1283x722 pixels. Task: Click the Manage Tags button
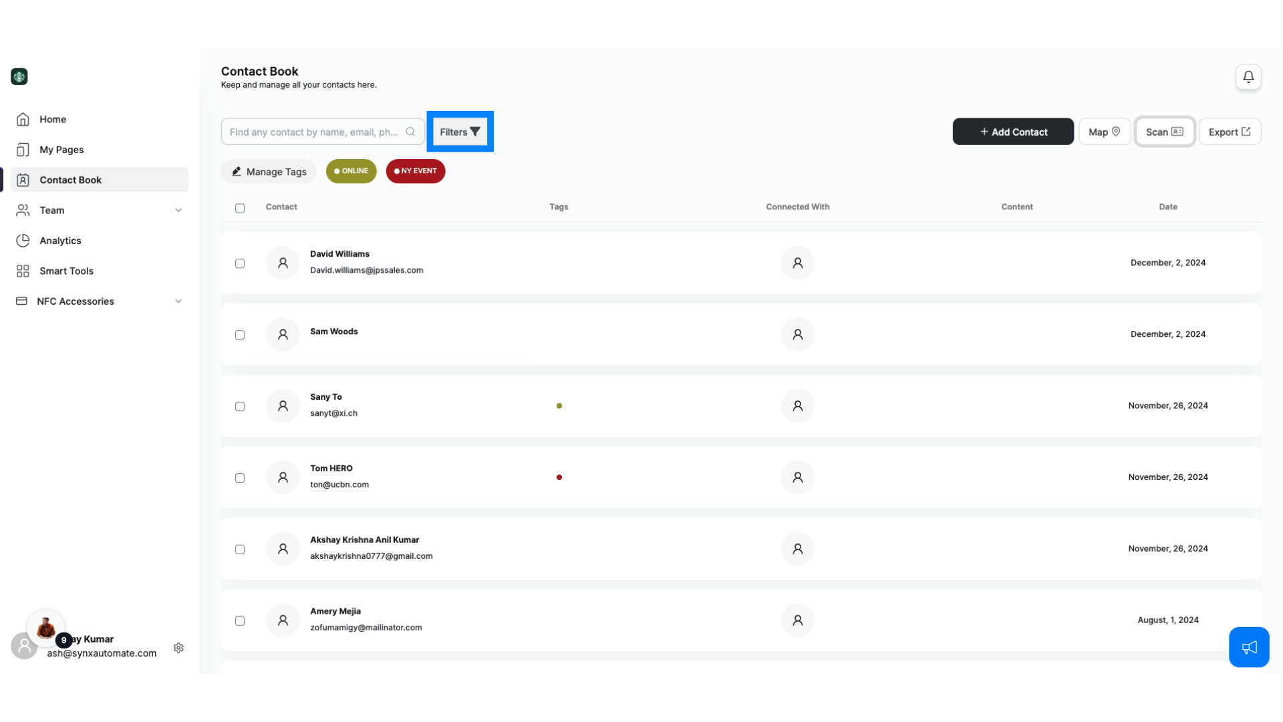pos(269,171)
